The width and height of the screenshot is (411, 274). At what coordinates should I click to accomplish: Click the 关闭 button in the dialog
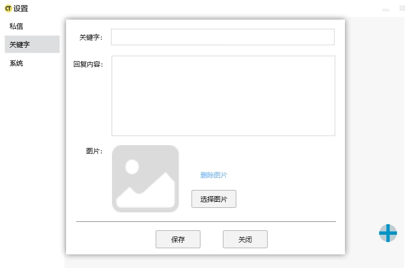[245, 239]
